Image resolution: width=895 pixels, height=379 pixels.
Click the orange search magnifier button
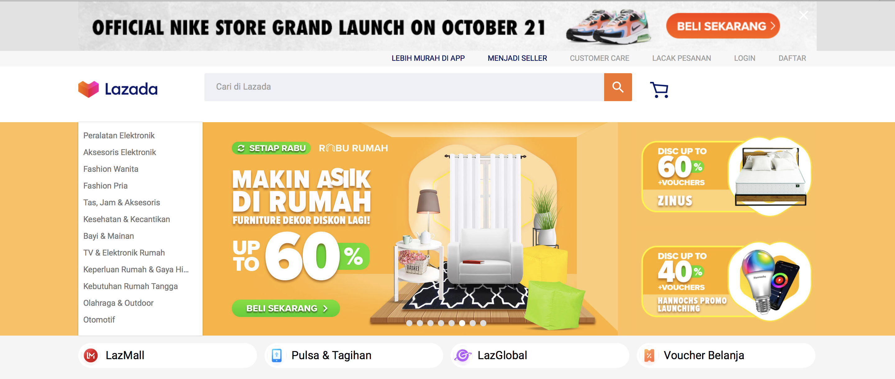point(618,87)
